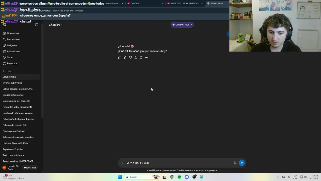
Task: Open more options for the response
Action: point(146,58)
